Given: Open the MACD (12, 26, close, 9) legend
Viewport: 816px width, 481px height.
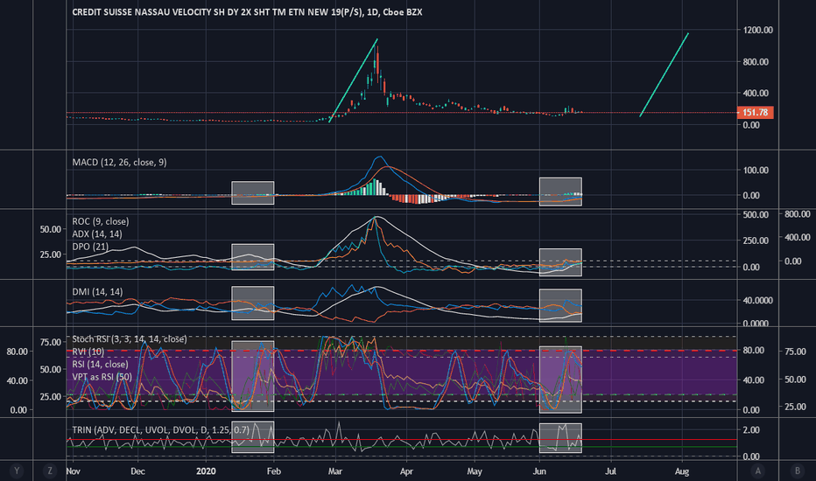Looking at the screenshot, I should click(x=119, y=163).
